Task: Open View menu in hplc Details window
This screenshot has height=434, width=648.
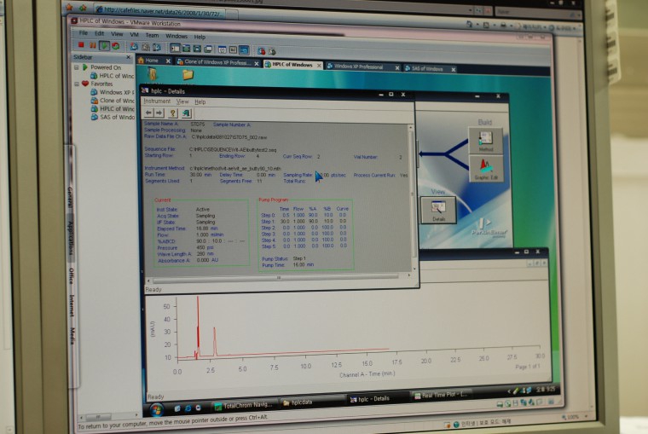Action: (x=182, y=101)
